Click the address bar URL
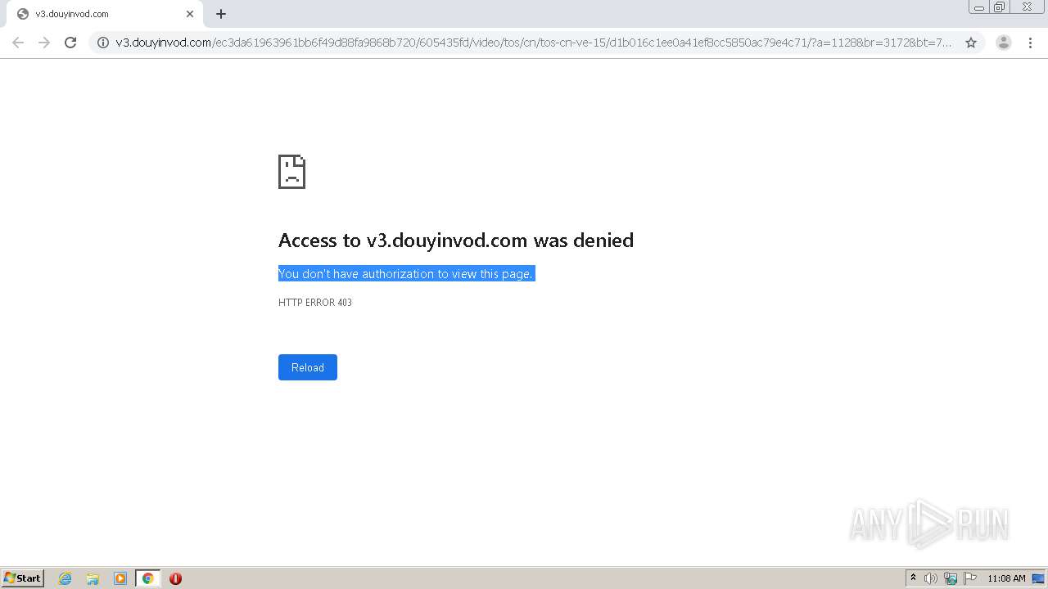This screenshot has width=1048, height=589. pos(534,43)
